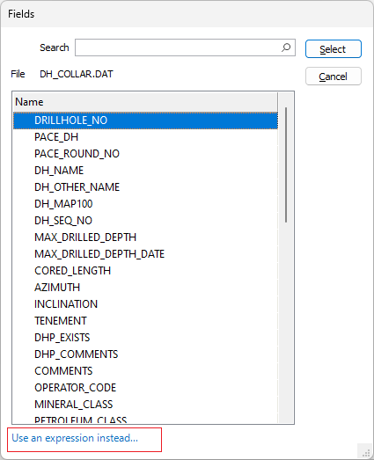Screen dimensions: 374x460
Task: Select the TENEMENT field
Action: [x=145, y=321]
